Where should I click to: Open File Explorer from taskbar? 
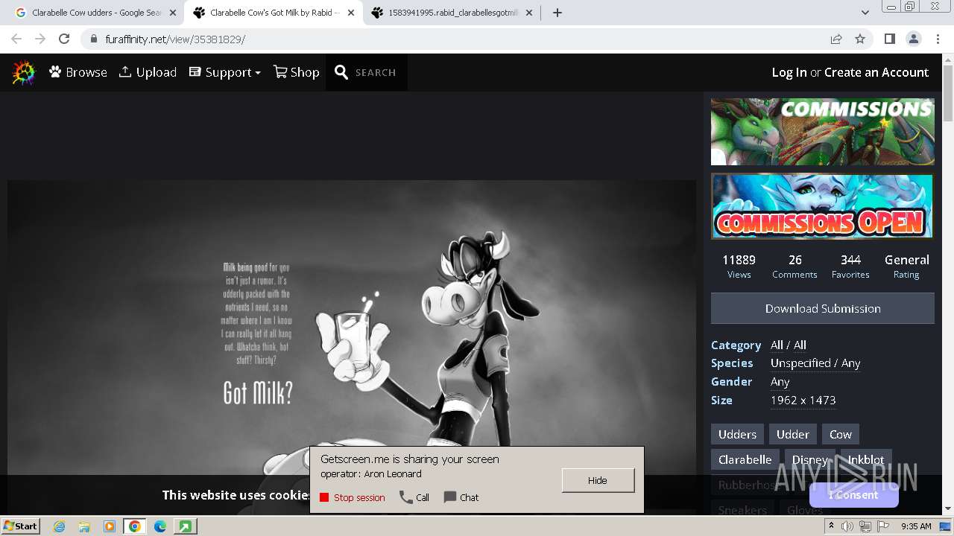(84, 526)
